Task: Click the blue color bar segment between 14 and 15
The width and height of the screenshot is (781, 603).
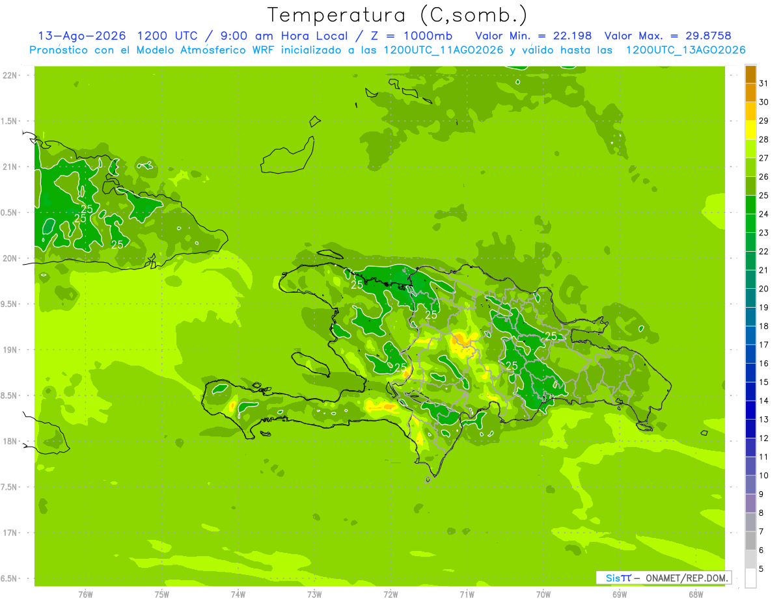Action: point(750,392)
